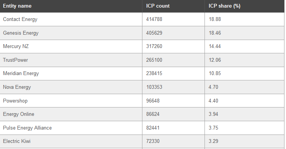This screenshot has height=149, width=286.
Task: Click the ICP count column header
Action: click(158, 6)
